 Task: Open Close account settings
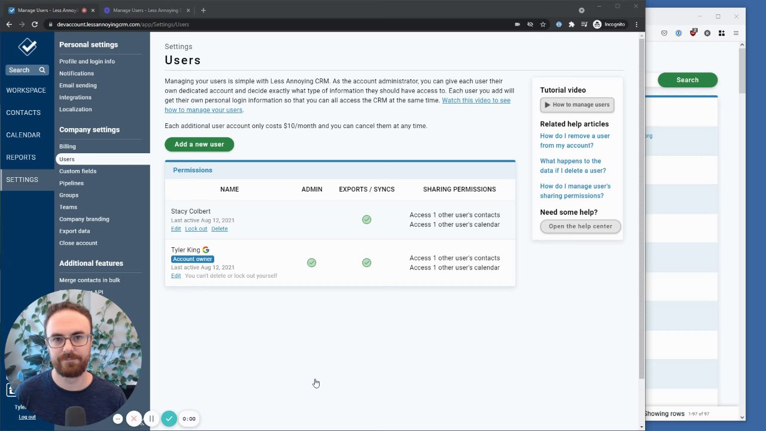click(x=78, y=243)
